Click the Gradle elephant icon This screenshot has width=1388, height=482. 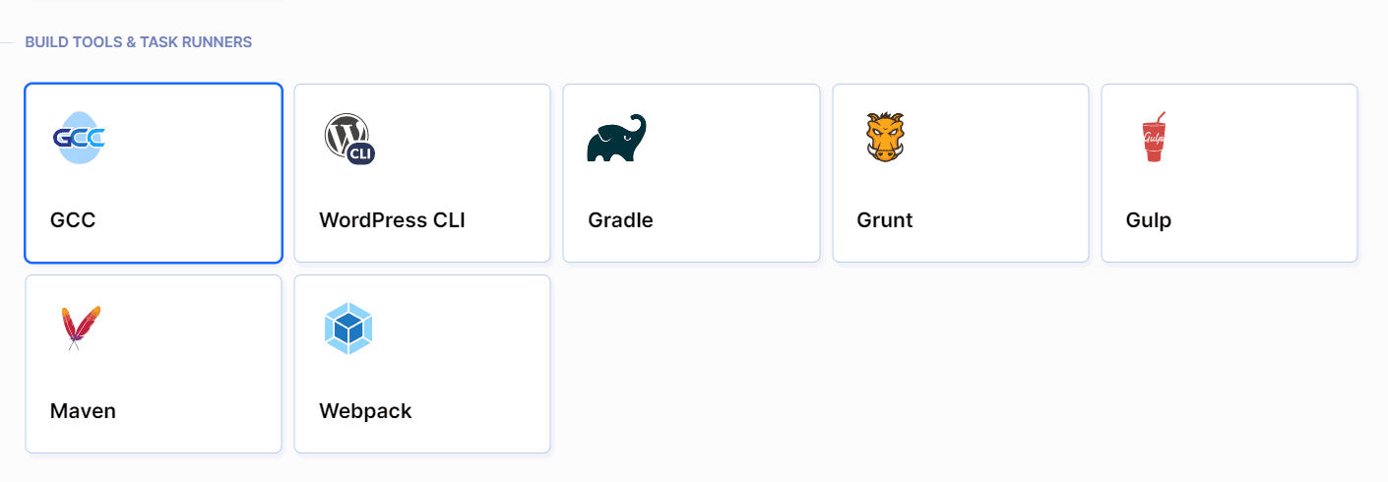coord(617,138)
